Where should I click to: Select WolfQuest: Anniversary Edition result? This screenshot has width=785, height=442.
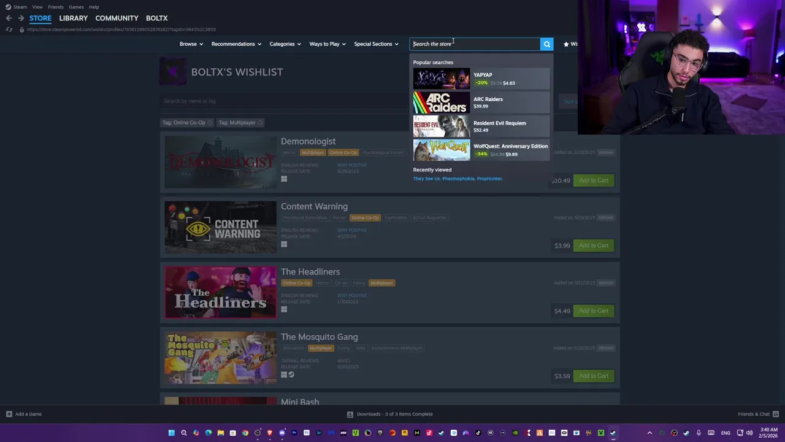481,150
